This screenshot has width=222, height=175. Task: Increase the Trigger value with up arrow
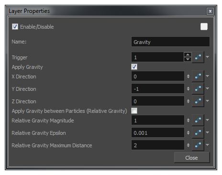click(x=188, y=55)
